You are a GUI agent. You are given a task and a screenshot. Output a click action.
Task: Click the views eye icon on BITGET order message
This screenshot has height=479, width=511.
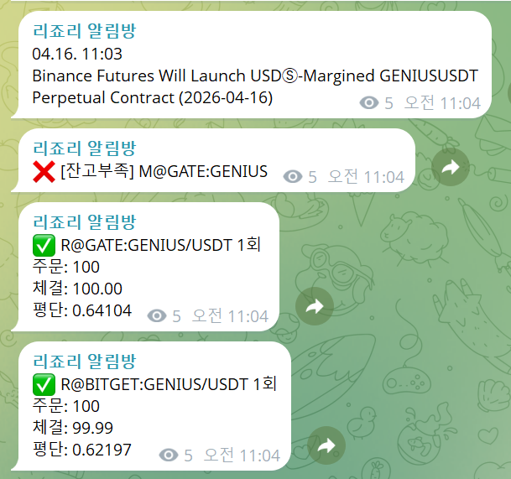coord(169,456)
